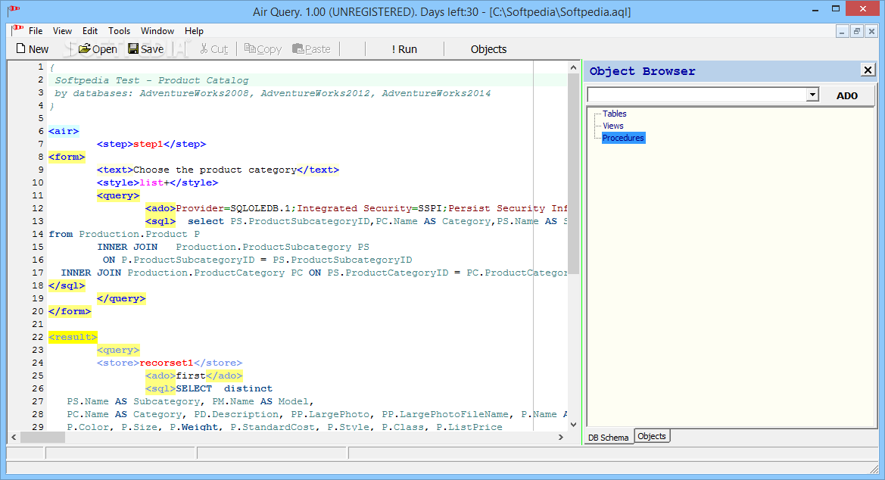Viewport: 885px width, 480px height.
Task: Click the editor vertical scrollbar down arrow
Action: (573, 425)
